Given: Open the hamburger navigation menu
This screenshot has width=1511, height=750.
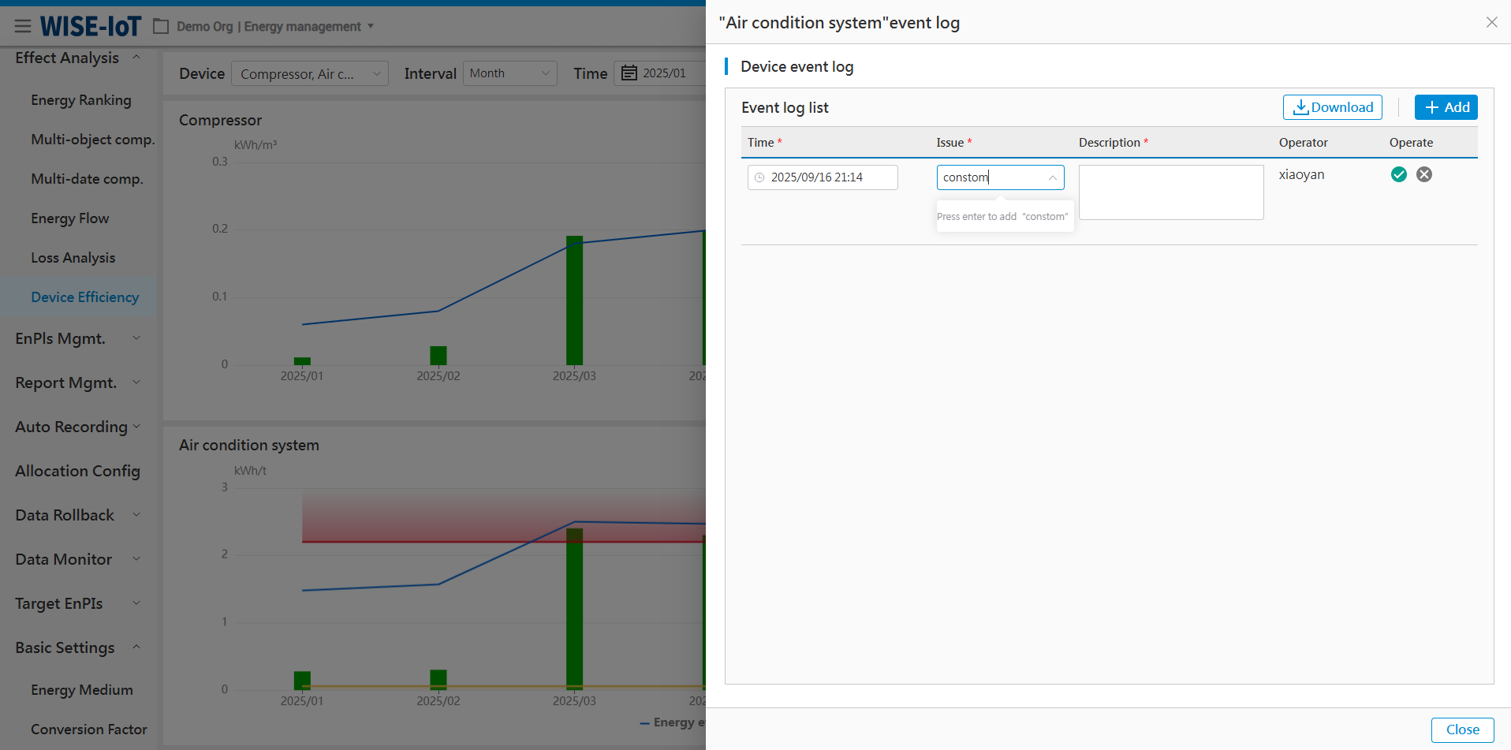Looking at the screenshot, I should coord(23,27).
